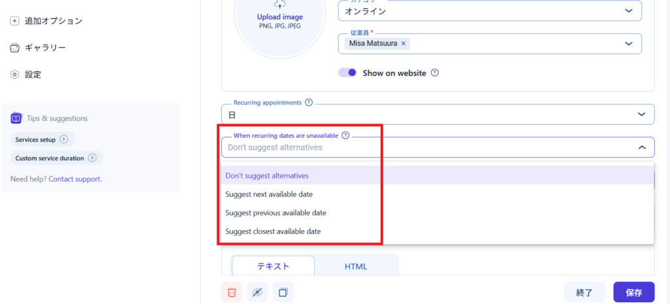The width and height of the screenshot is (670, 304).
Task: Click info icon beside When recurring dates unavailable
Action: (x=345, y=135)
